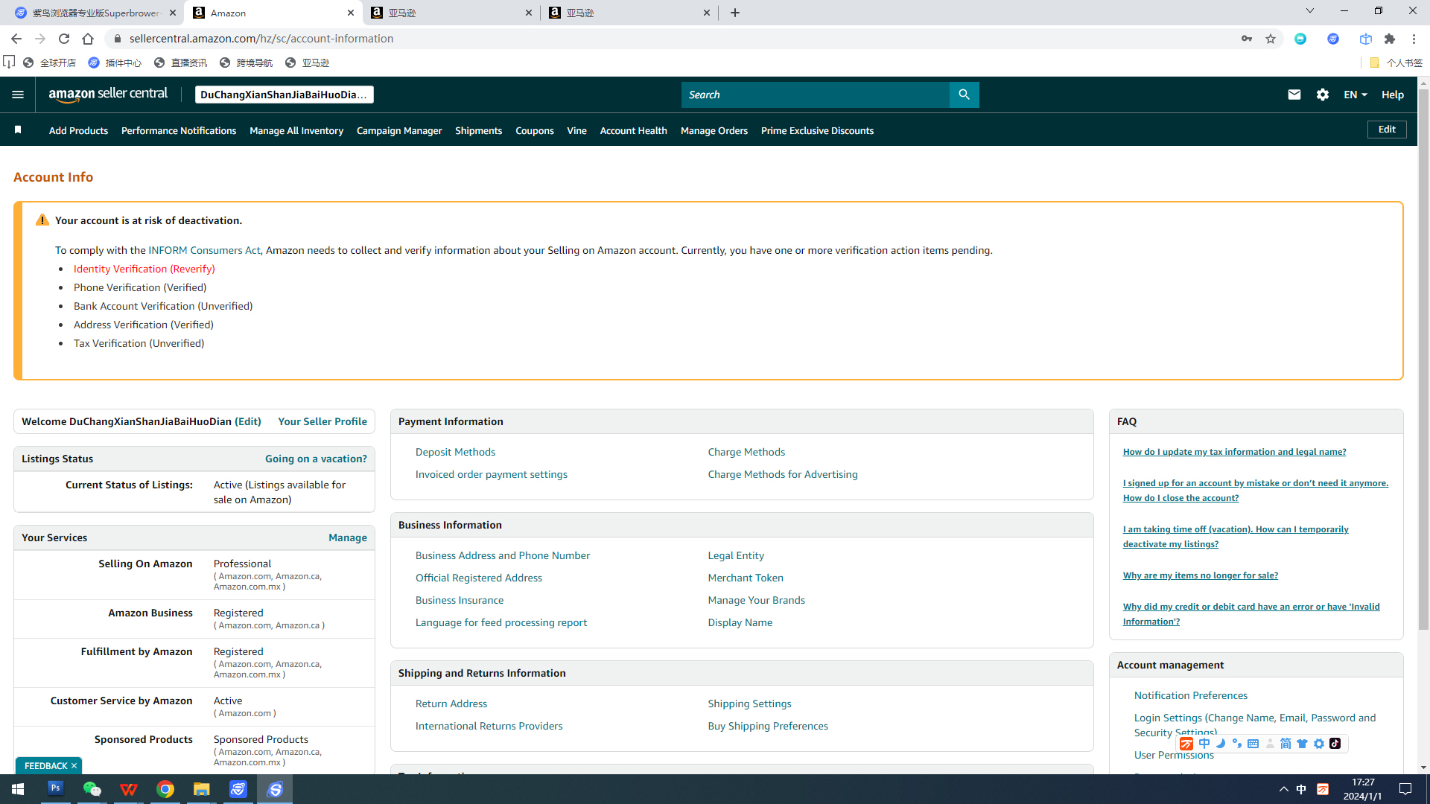Open Shipments menu item

tap(478, 130)
